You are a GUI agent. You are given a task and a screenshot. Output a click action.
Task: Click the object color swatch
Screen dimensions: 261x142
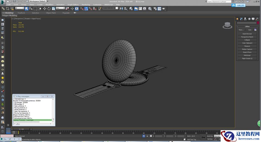pyautogui.click(x=258, y=23)
